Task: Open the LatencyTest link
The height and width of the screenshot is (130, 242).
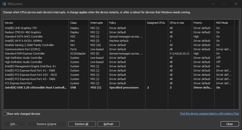Action: coord(210,113)
